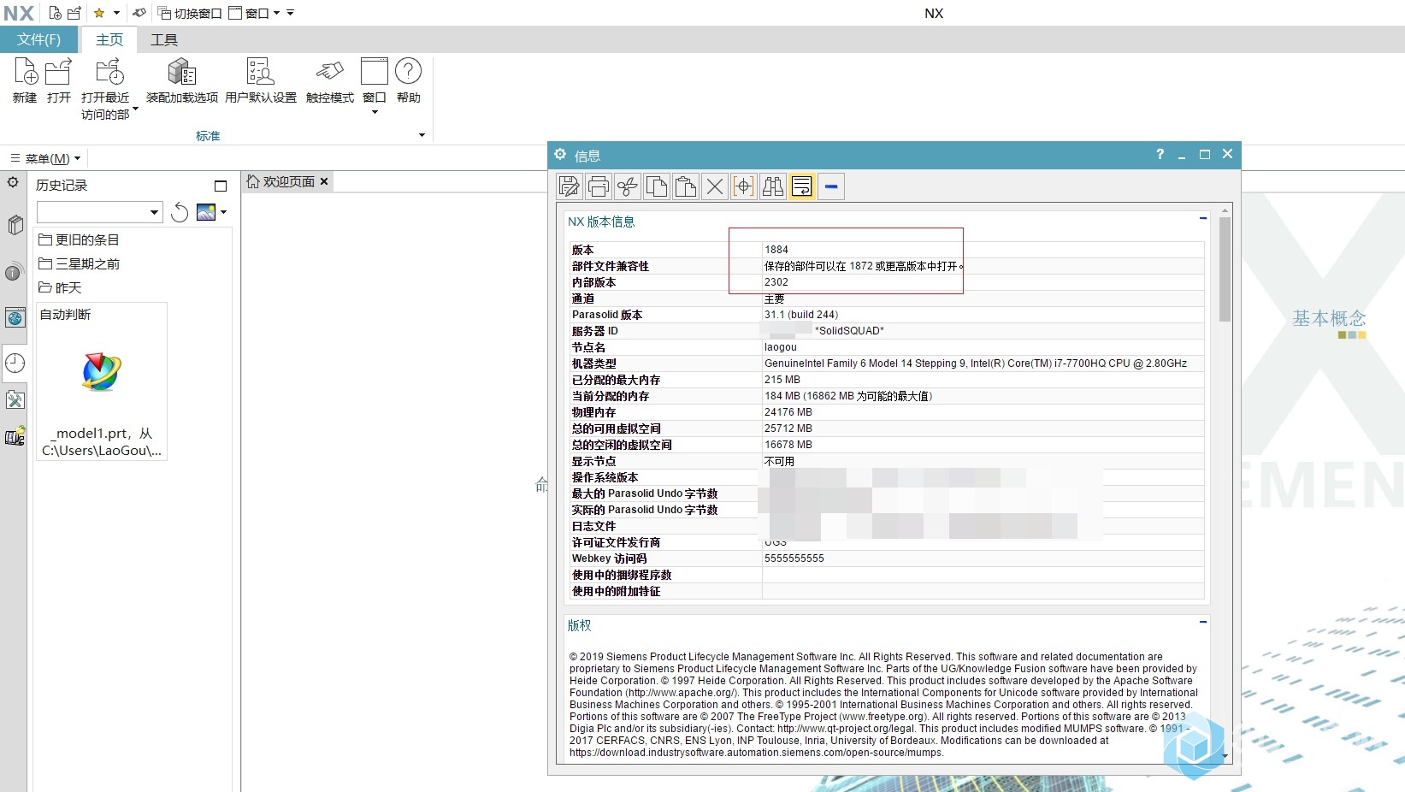1405x792 pixels.
Task: Open 装配加载选项 from the ribbon
Action: coord(182,81)
